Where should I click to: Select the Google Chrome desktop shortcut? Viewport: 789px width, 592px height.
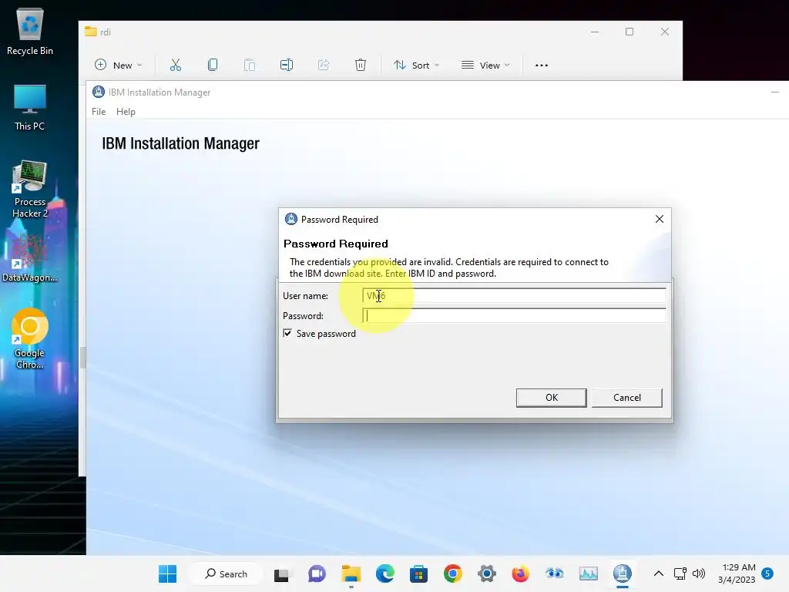tap(30, 339)
